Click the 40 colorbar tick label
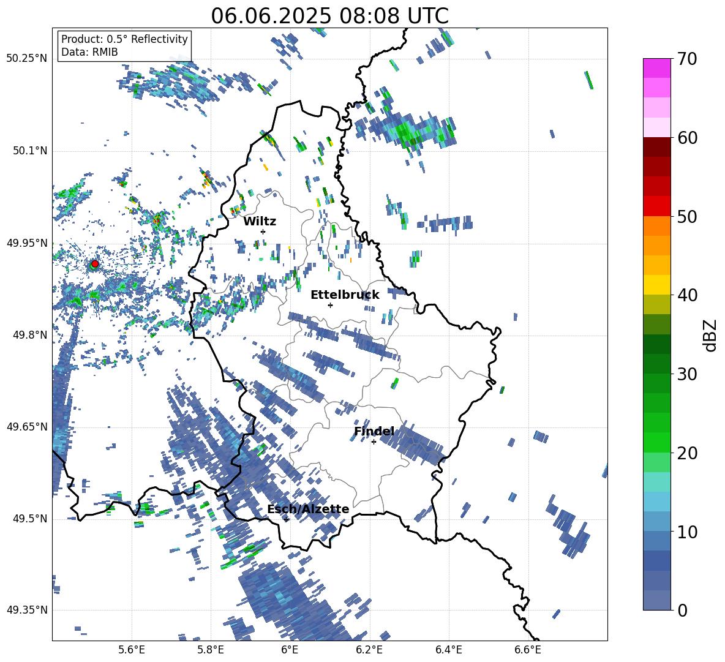This screenshot has height=662, width=725. point(687,295)
